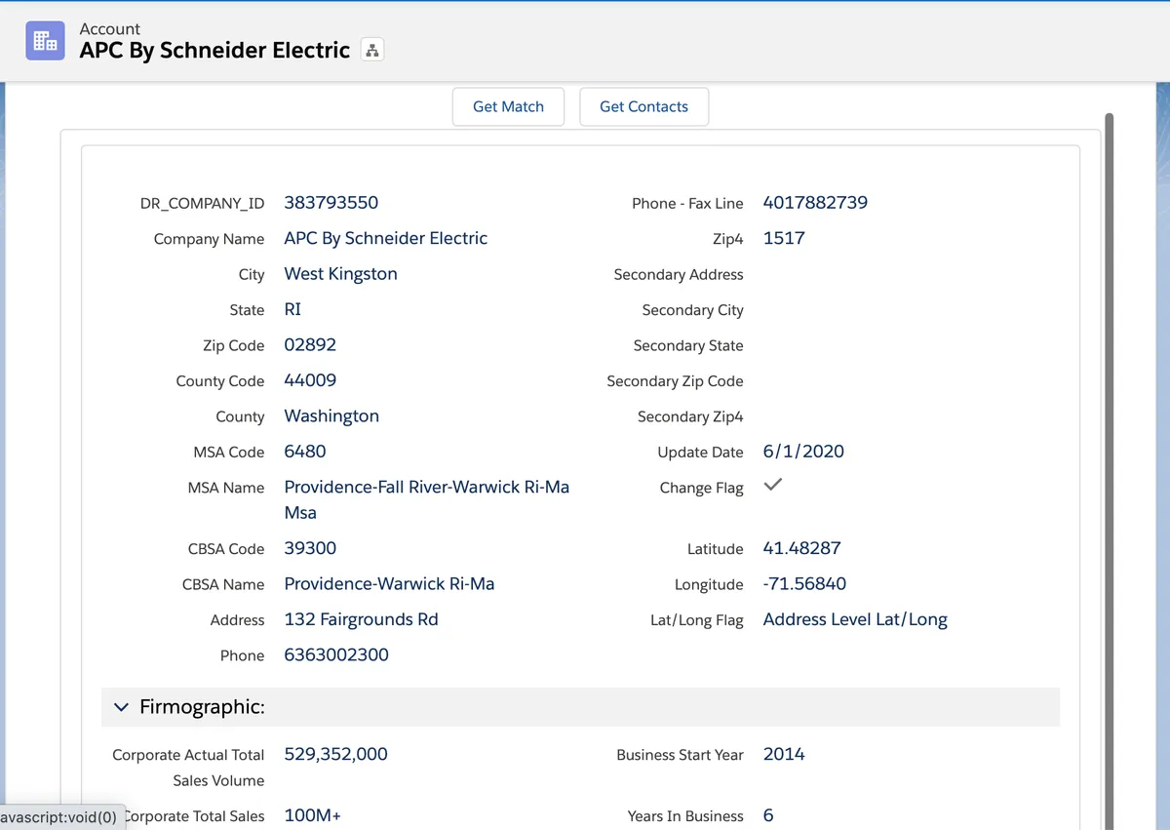The height and width of the screenshot is (830, 1170).
Task: Click the MSA Code value 6480
Action: 305,452
